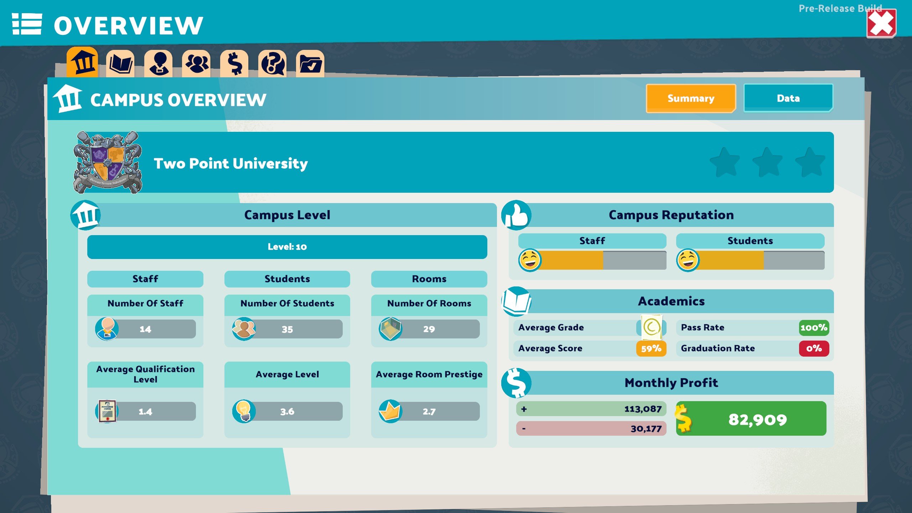912x513 pixels.
Task: Click the Number Of Rooms value 29
Action: coord(429,329)
